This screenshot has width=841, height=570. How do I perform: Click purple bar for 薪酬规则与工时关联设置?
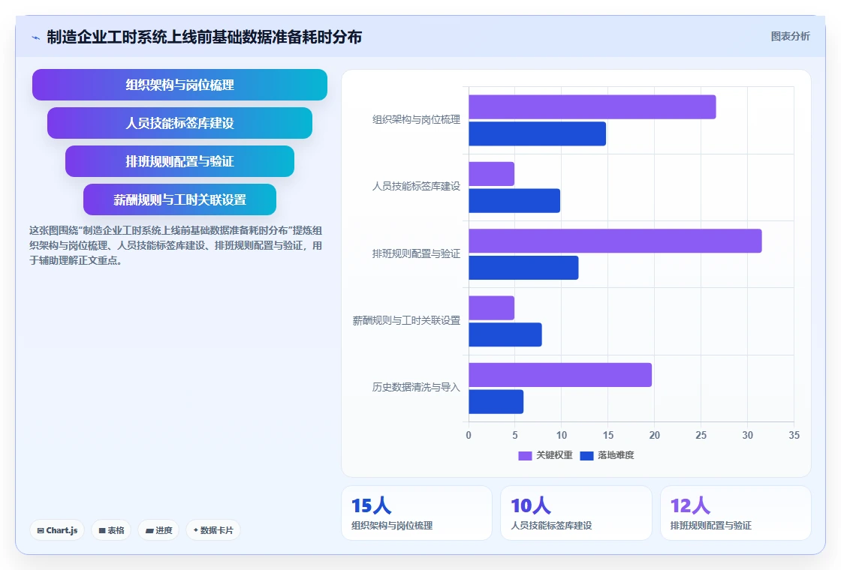point(491,308)
